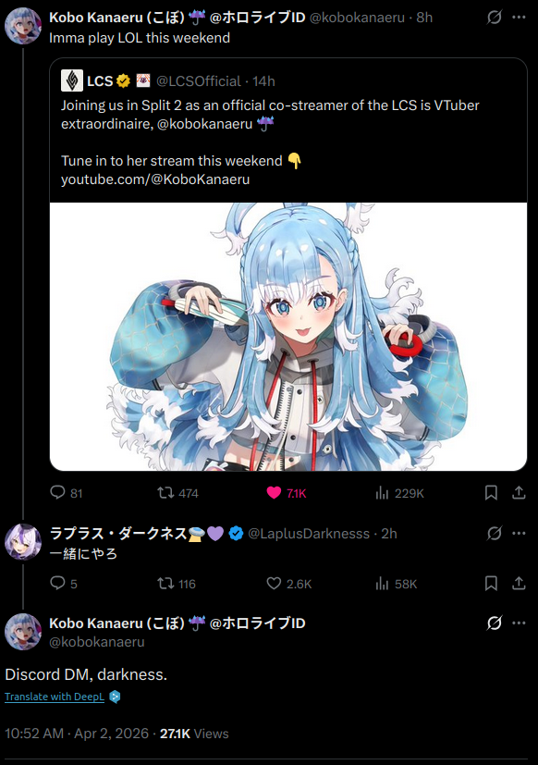This screenshot has height=765, width=538.
Task: Bookmark Kobo's first tweet
Action: [491, 493]
